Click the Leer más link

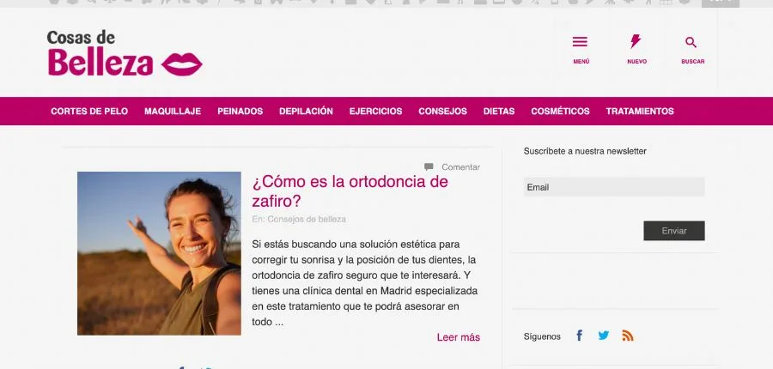458,337
